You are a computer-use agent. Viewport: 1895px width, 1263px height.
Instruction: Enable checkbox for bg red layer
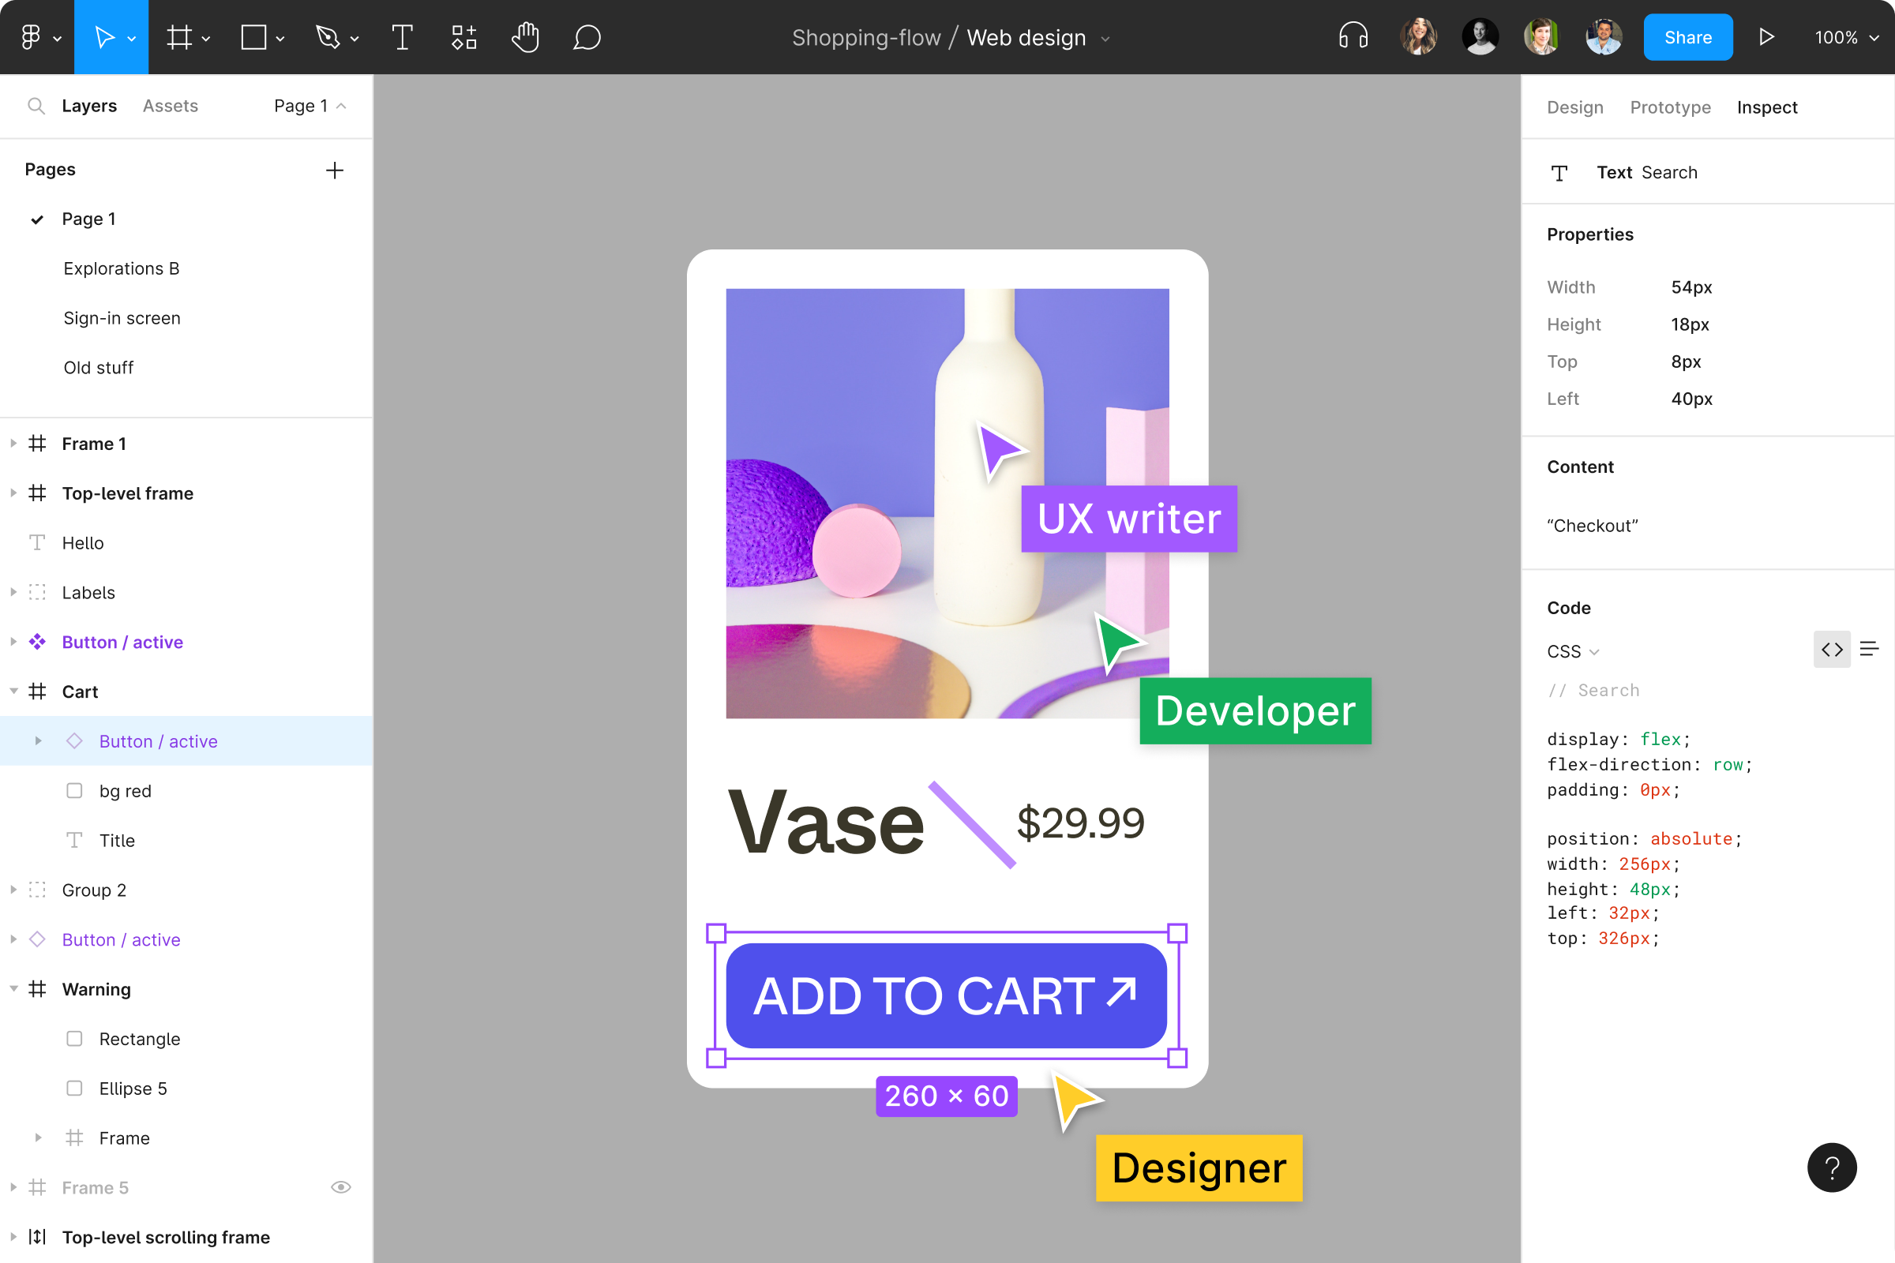[x=75, y=789]
